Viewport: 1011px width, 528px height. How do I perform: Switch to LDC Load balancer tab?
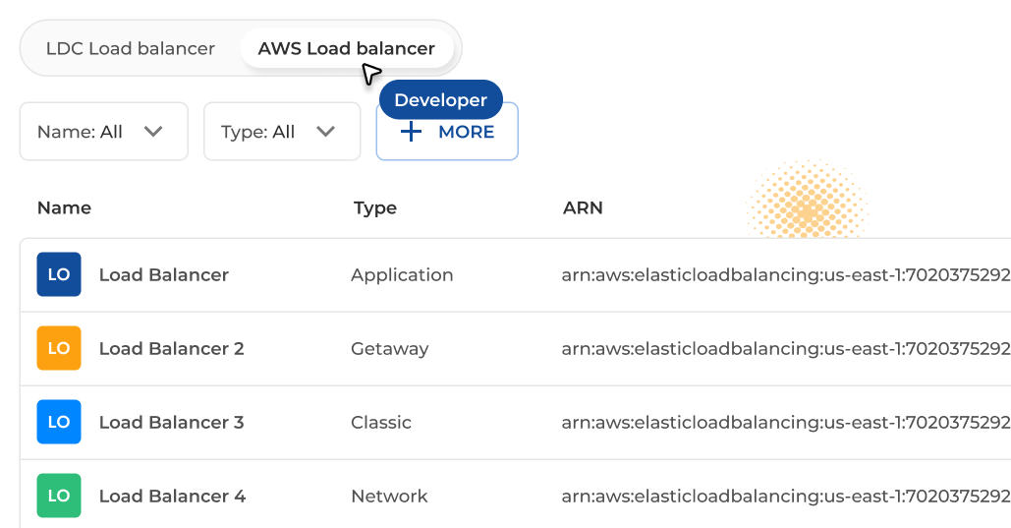click(x=131, y=48)
